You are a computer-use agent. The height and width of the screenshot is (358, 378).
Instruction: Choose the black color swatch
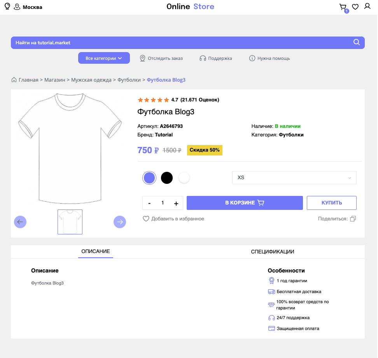click(167, 178)
